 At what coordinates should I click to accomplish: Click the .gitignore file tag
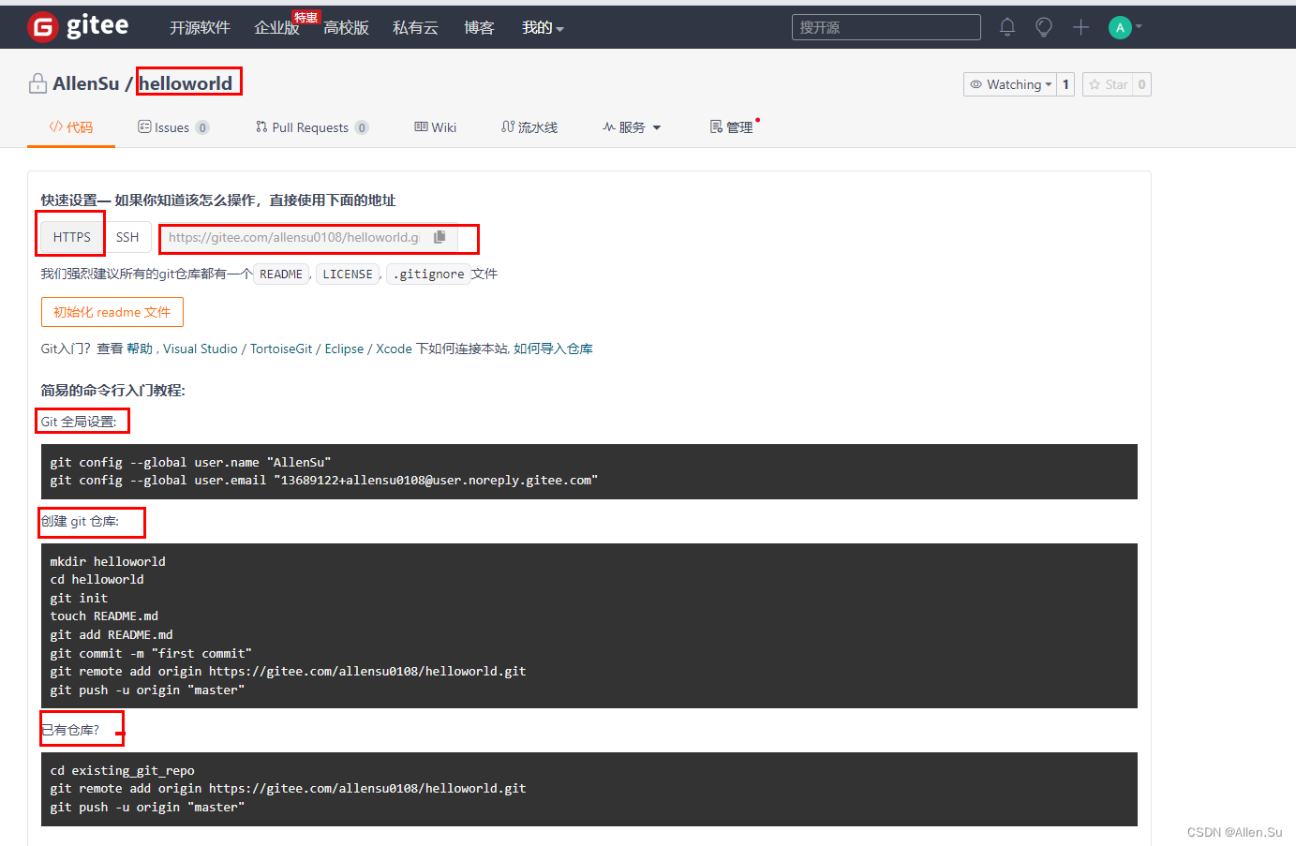coord(428,275)
